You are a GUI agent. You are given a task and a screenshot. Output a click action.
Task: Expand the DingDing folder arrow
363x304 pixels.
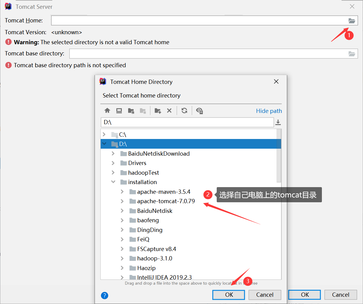click(122, 230)
